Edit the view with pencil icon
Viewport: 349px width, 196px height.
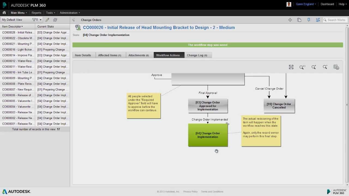(x=47, y=20)
